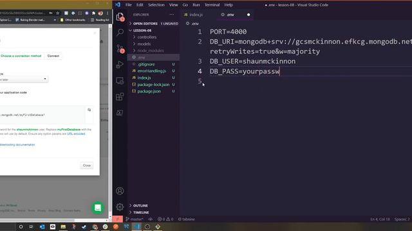Follow the URL encoded link
Viewport: 412px width, 231px height.
76,134
